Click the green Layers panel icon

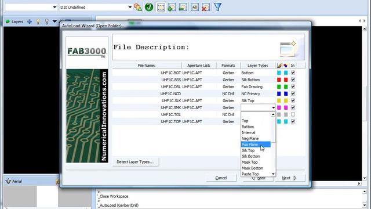click(x=8, y=21)
